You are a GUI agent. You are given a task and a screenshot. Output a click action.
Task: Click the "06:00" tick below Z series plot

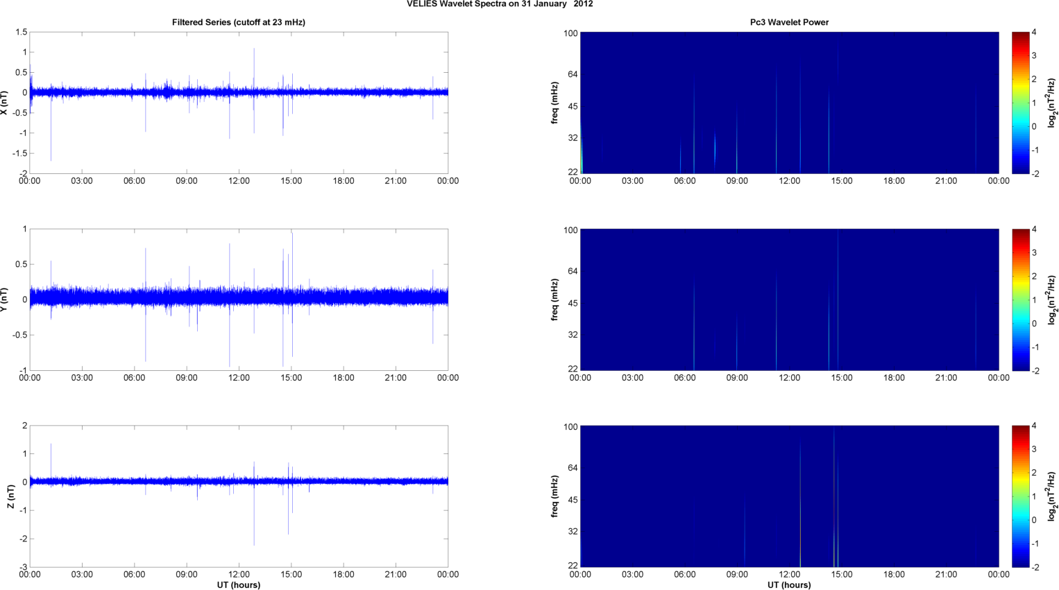pos(134,575)
